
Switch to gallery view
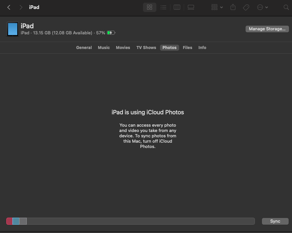(191, 7)
